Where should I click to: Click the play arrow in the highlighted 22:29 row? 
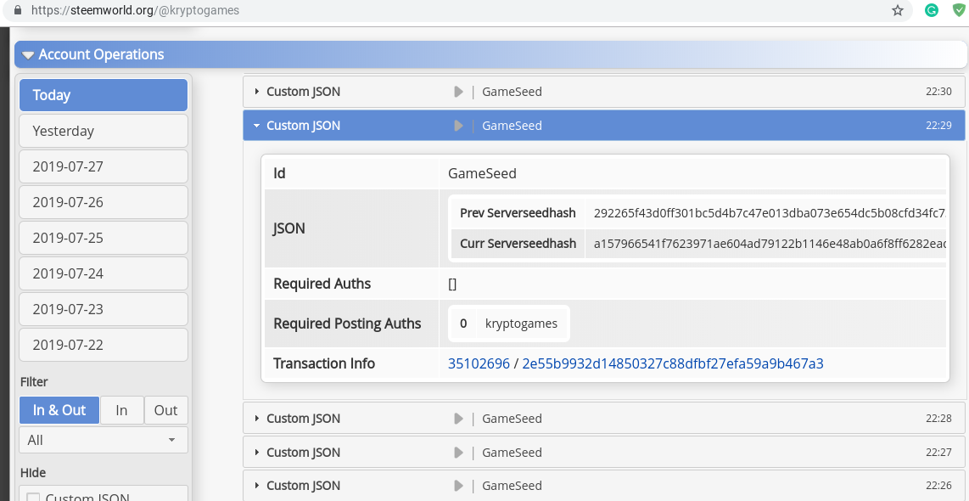tap(458, 126)
